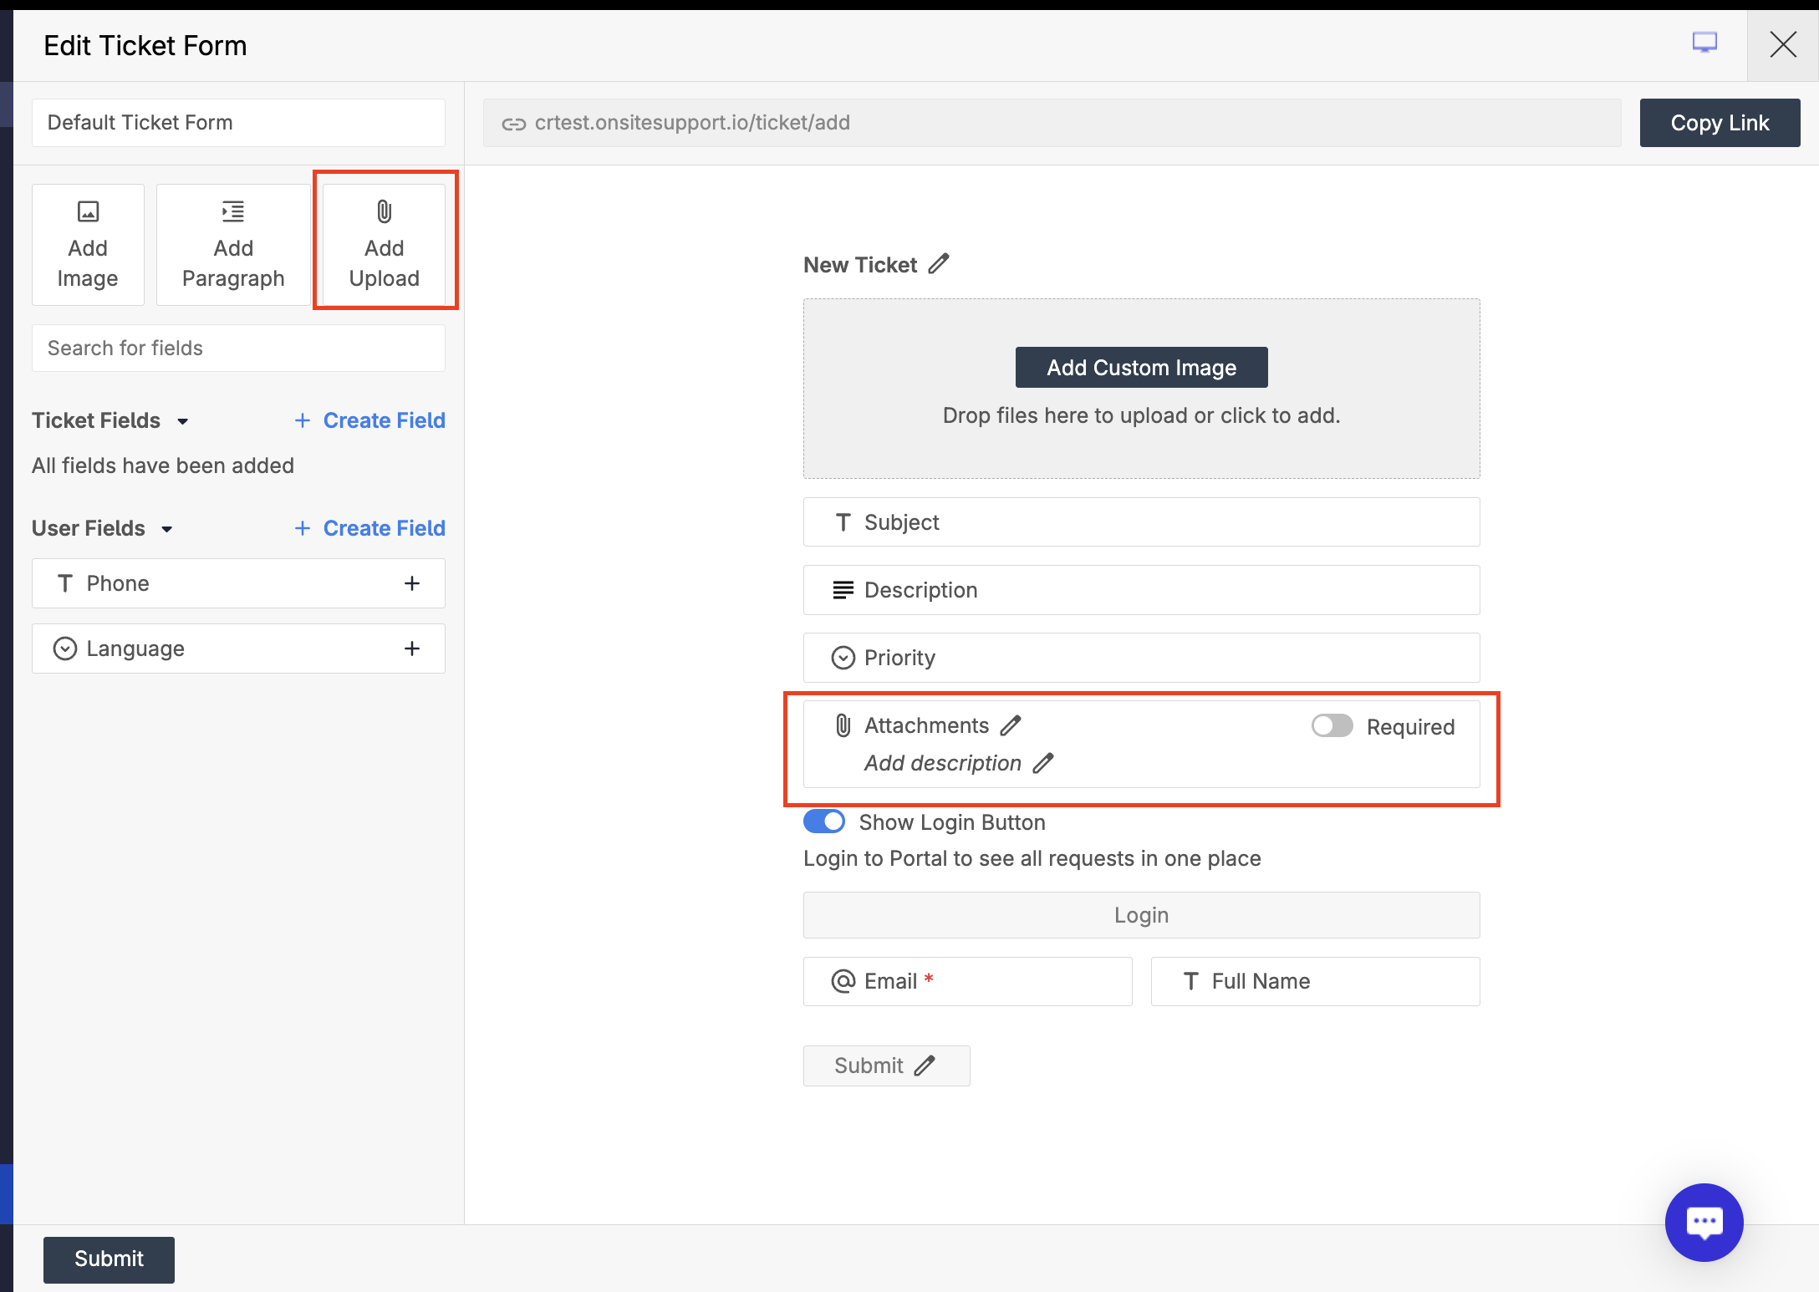Click the User Fields heading

89,528
